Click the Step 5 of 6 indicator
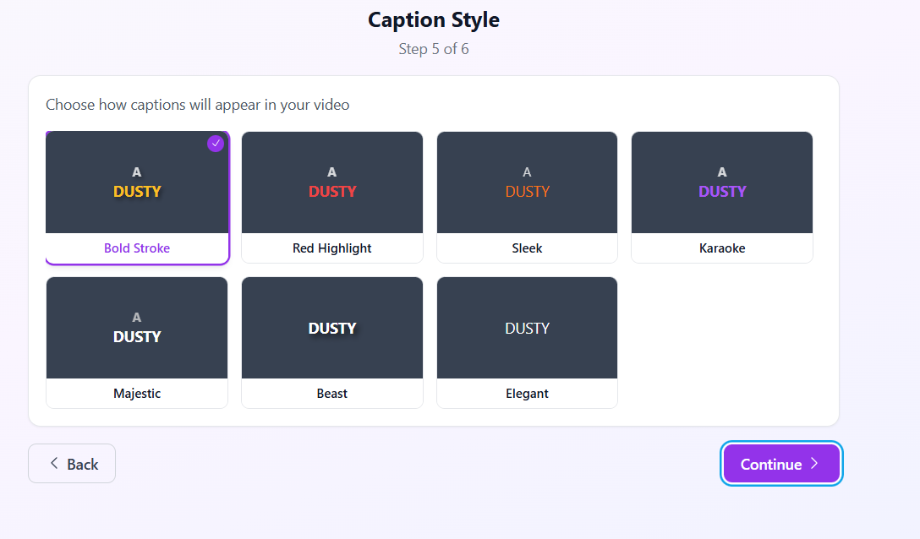 434,49
